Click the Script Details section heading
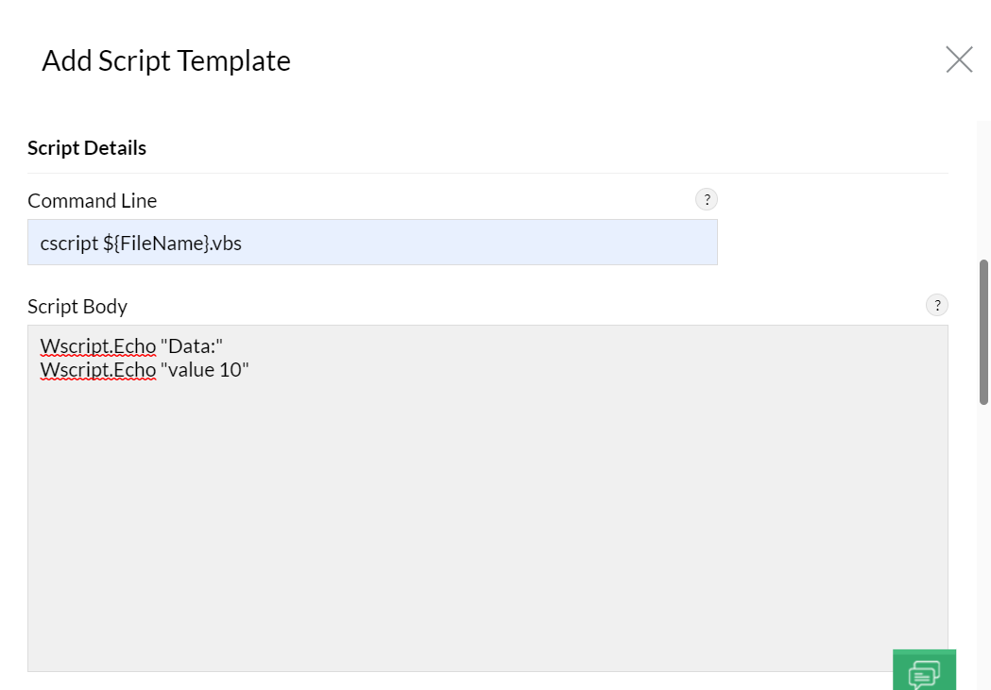Screen dimensions: 991x690 87,148
